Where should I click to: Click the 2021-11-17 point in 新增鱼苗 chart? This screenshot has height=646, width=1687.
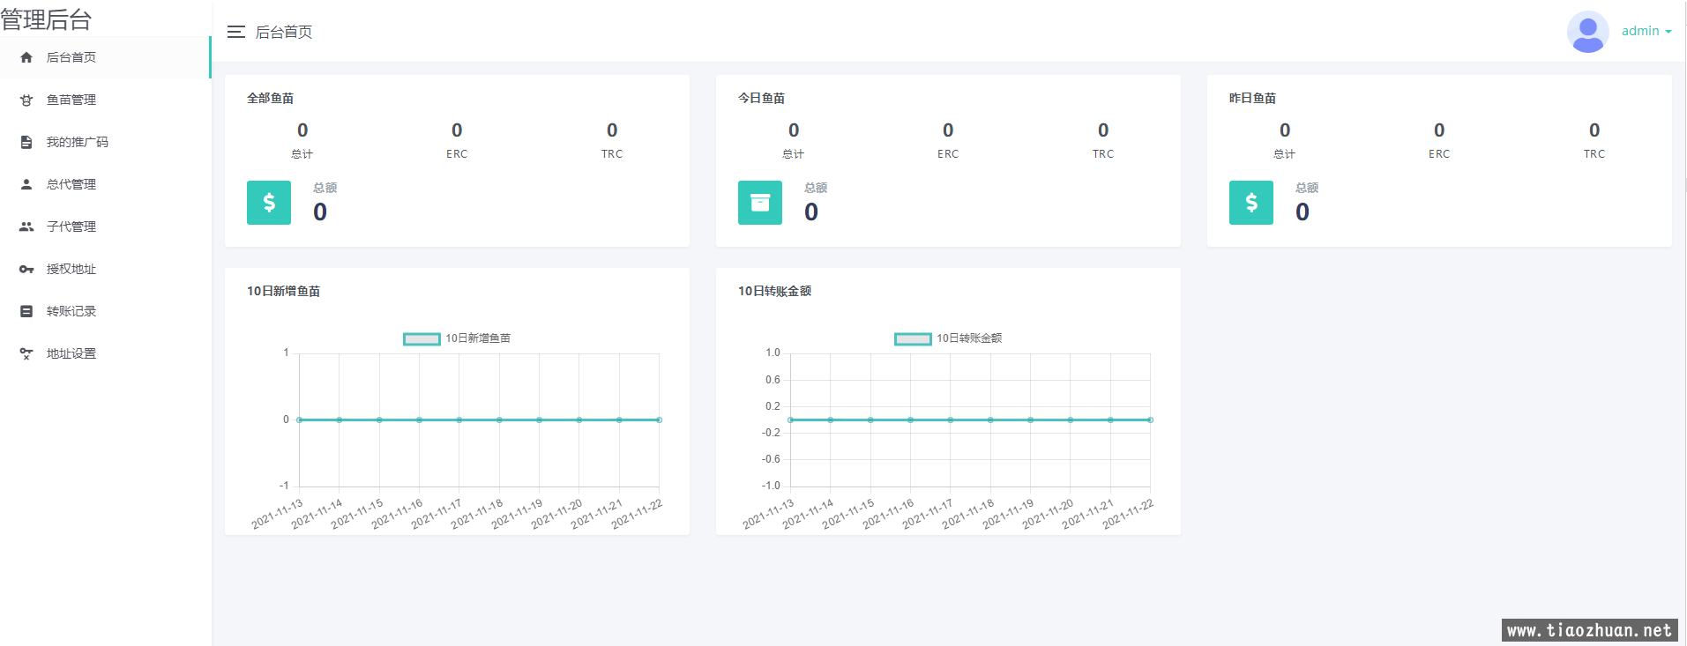click(459, 420)
